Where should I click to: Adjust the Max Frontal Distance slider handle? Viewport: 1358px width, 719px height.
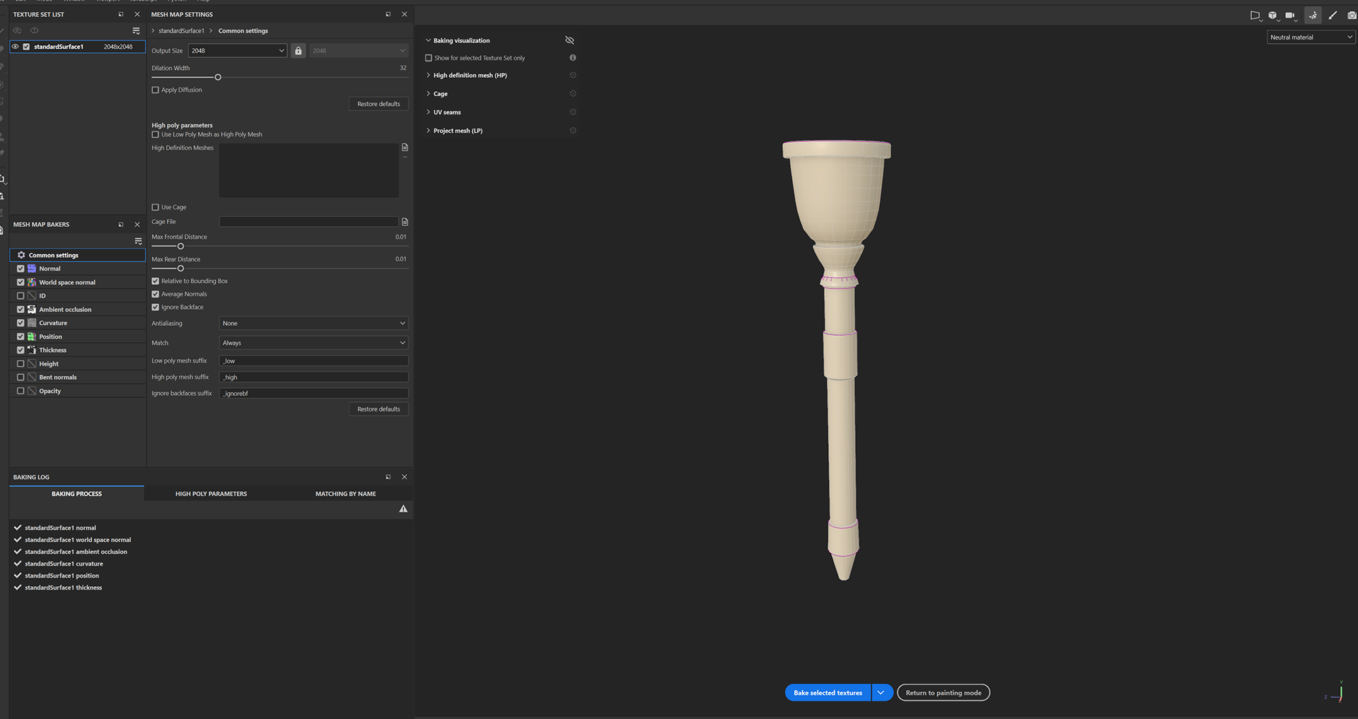click(x=180, y=246)
